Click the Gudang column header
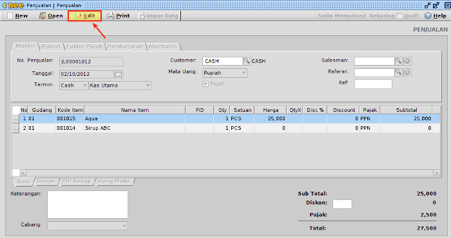Viewport: 451px width, 238px height. 42,110
